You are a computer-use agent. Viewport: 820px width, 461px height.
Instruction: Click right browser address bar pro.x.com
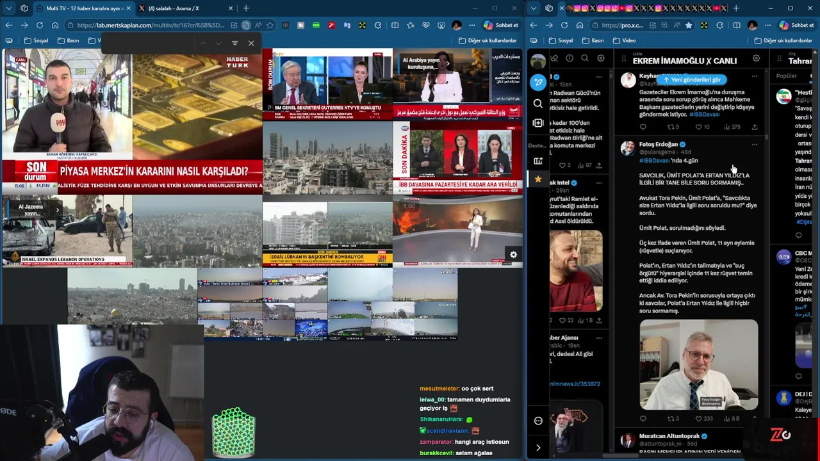pos(622,25)
